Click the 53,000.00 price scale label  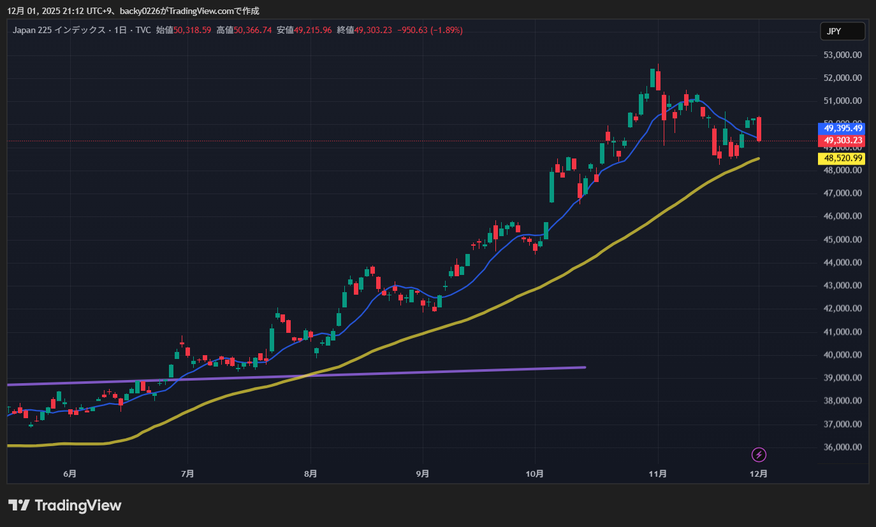pos(843,55)
